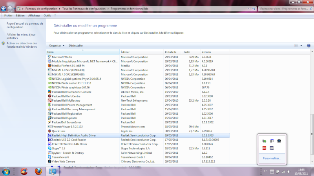This screenshot has height=176, width=314.
Task: Sort by the Version column header
Action: [215, 52]
